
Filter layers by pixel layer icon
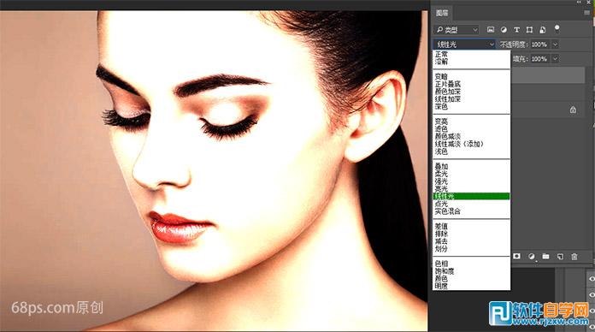point(491,30)
